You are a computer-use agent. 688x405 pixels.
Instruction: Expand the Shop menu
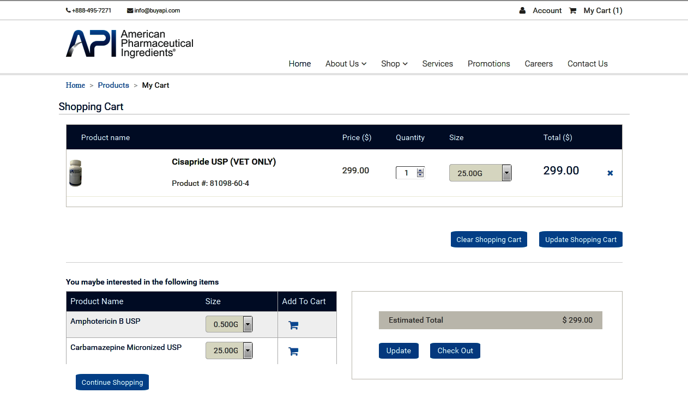pos(395,64)
